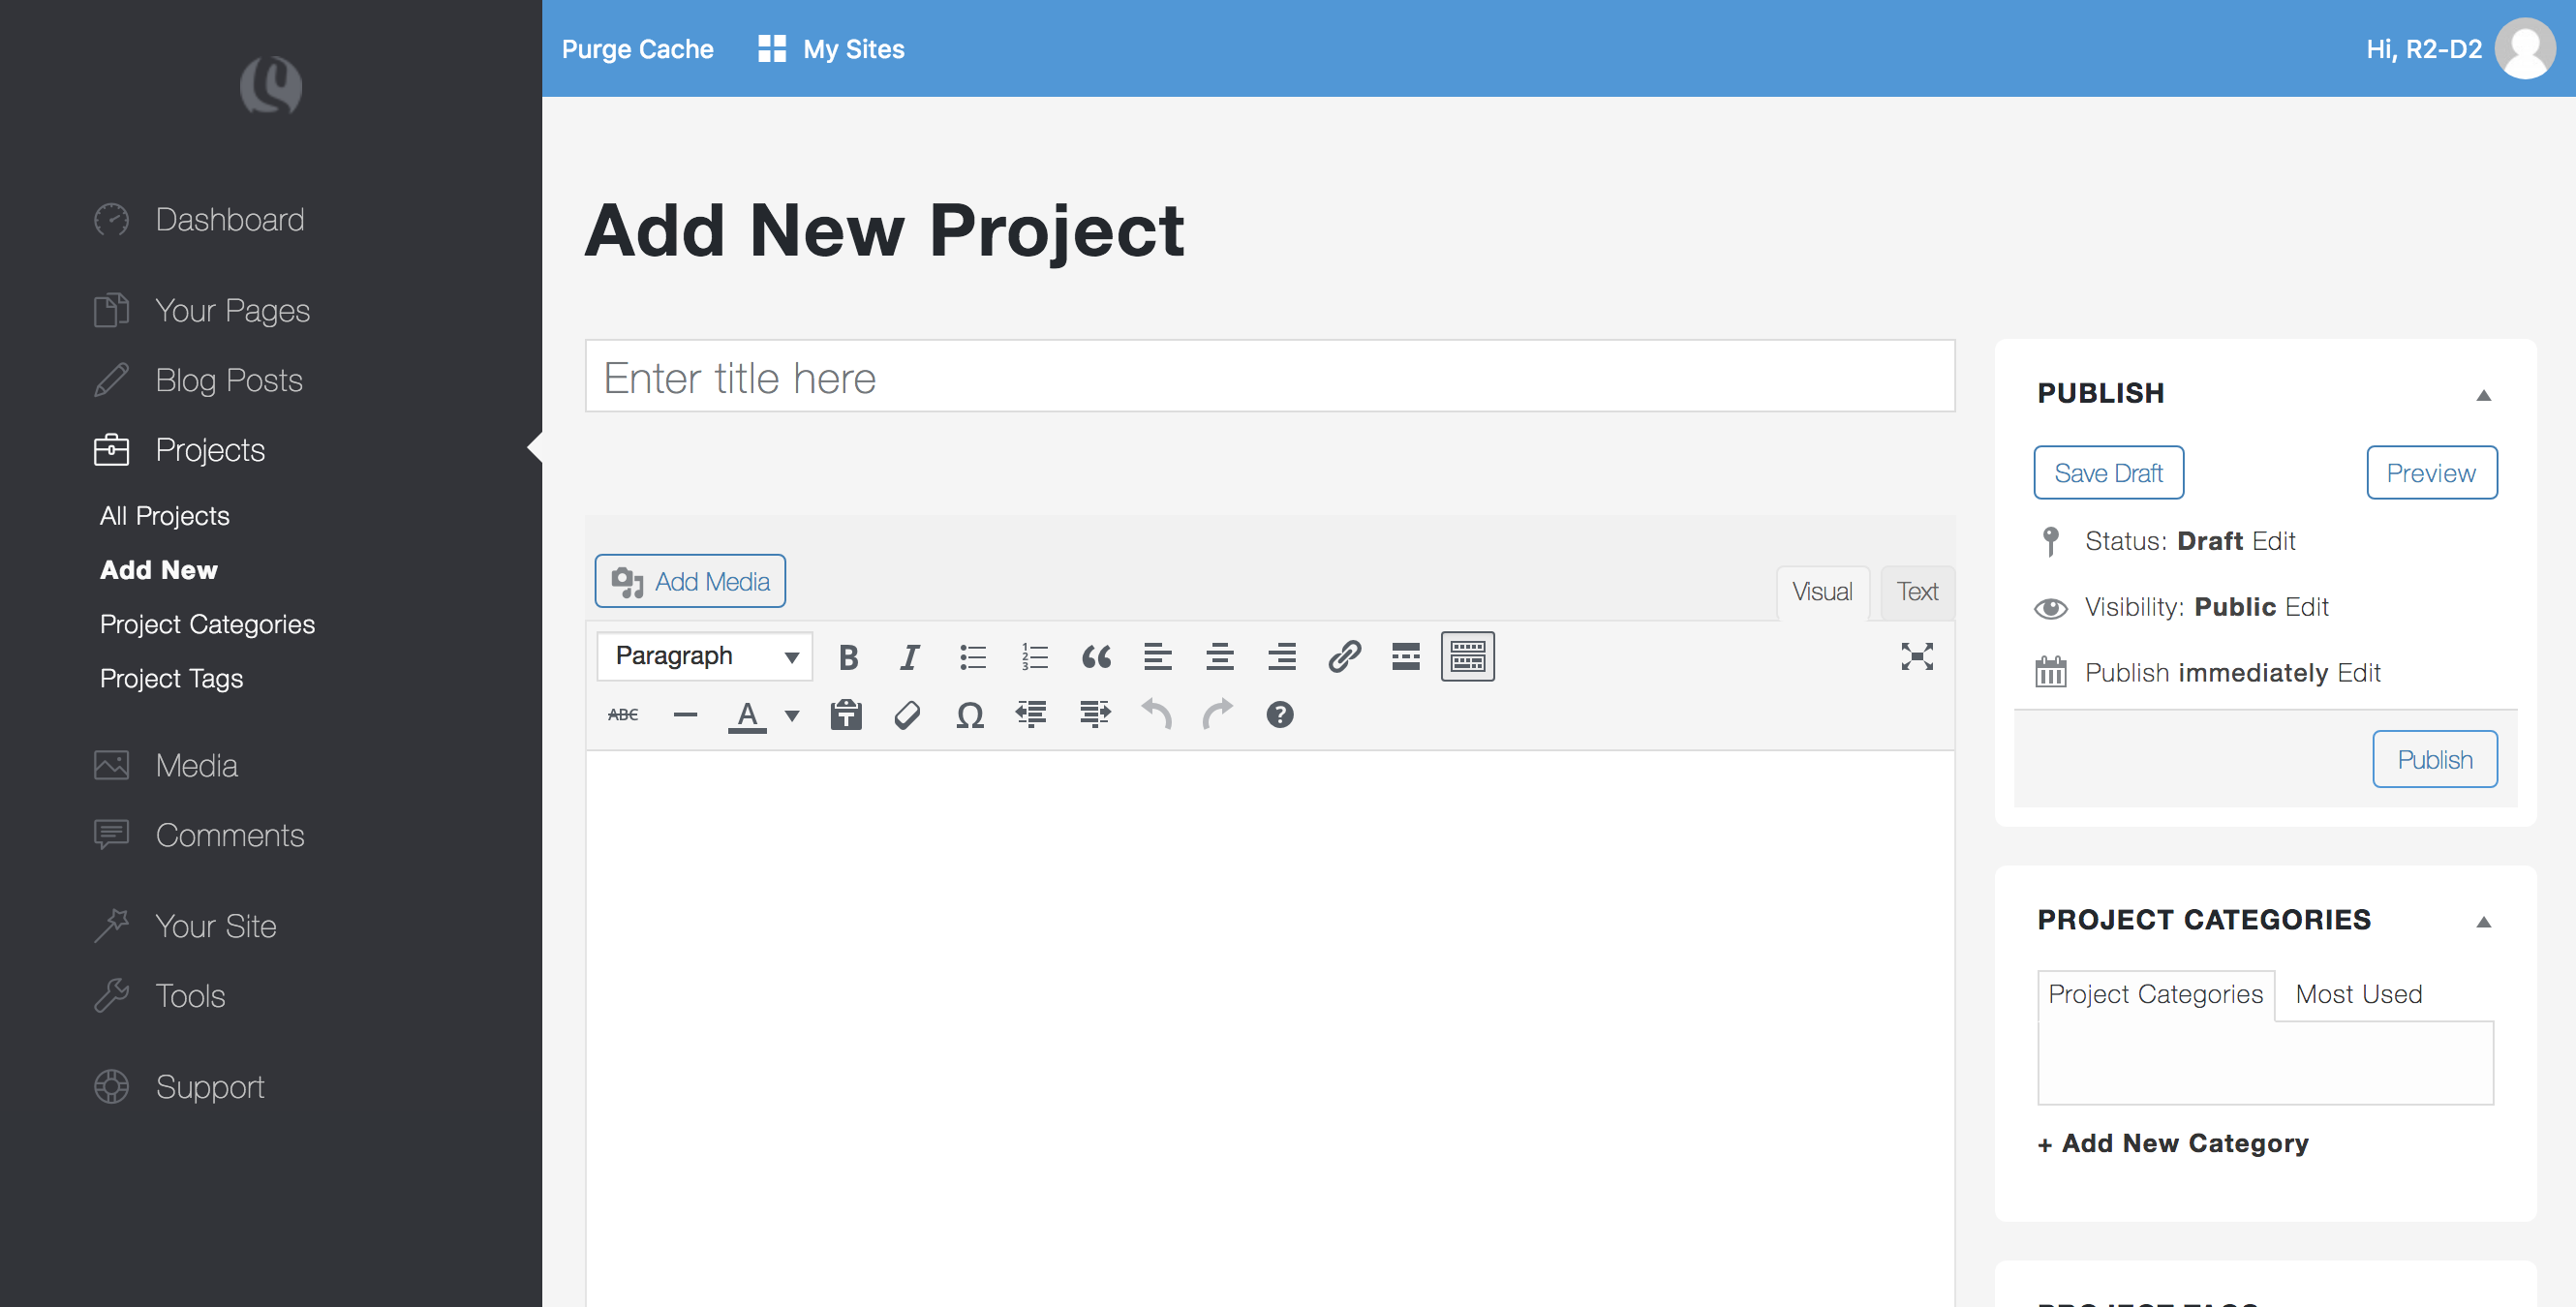Center-align the paragraph text
Viewport: 2576px width, 1307px height.
pos(1220,657)
